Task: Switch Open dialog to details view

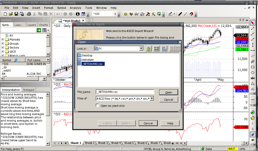Action: (x=178, y=49)
